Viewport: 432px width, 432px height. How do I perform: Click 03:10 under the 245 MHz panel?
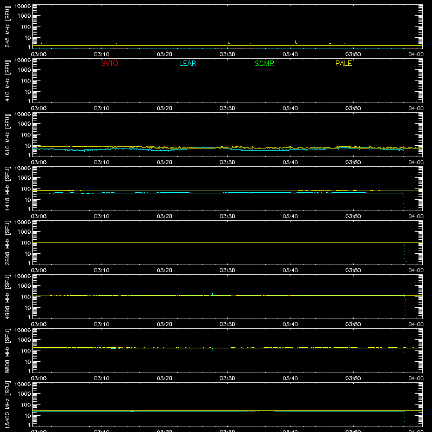pos(102,55)
